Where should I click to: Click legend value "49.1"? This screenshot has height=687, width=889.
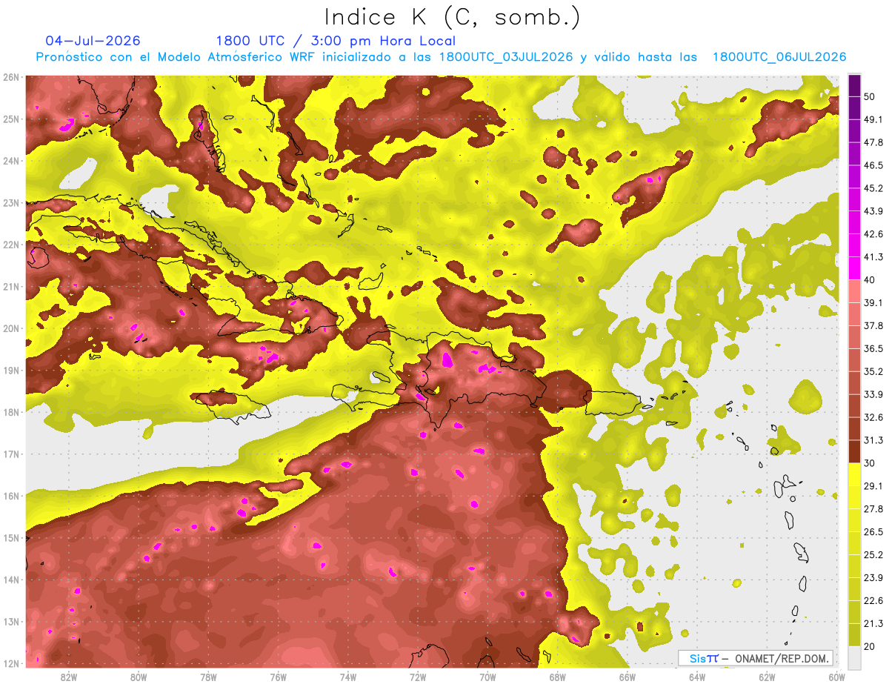coord(873,119)
